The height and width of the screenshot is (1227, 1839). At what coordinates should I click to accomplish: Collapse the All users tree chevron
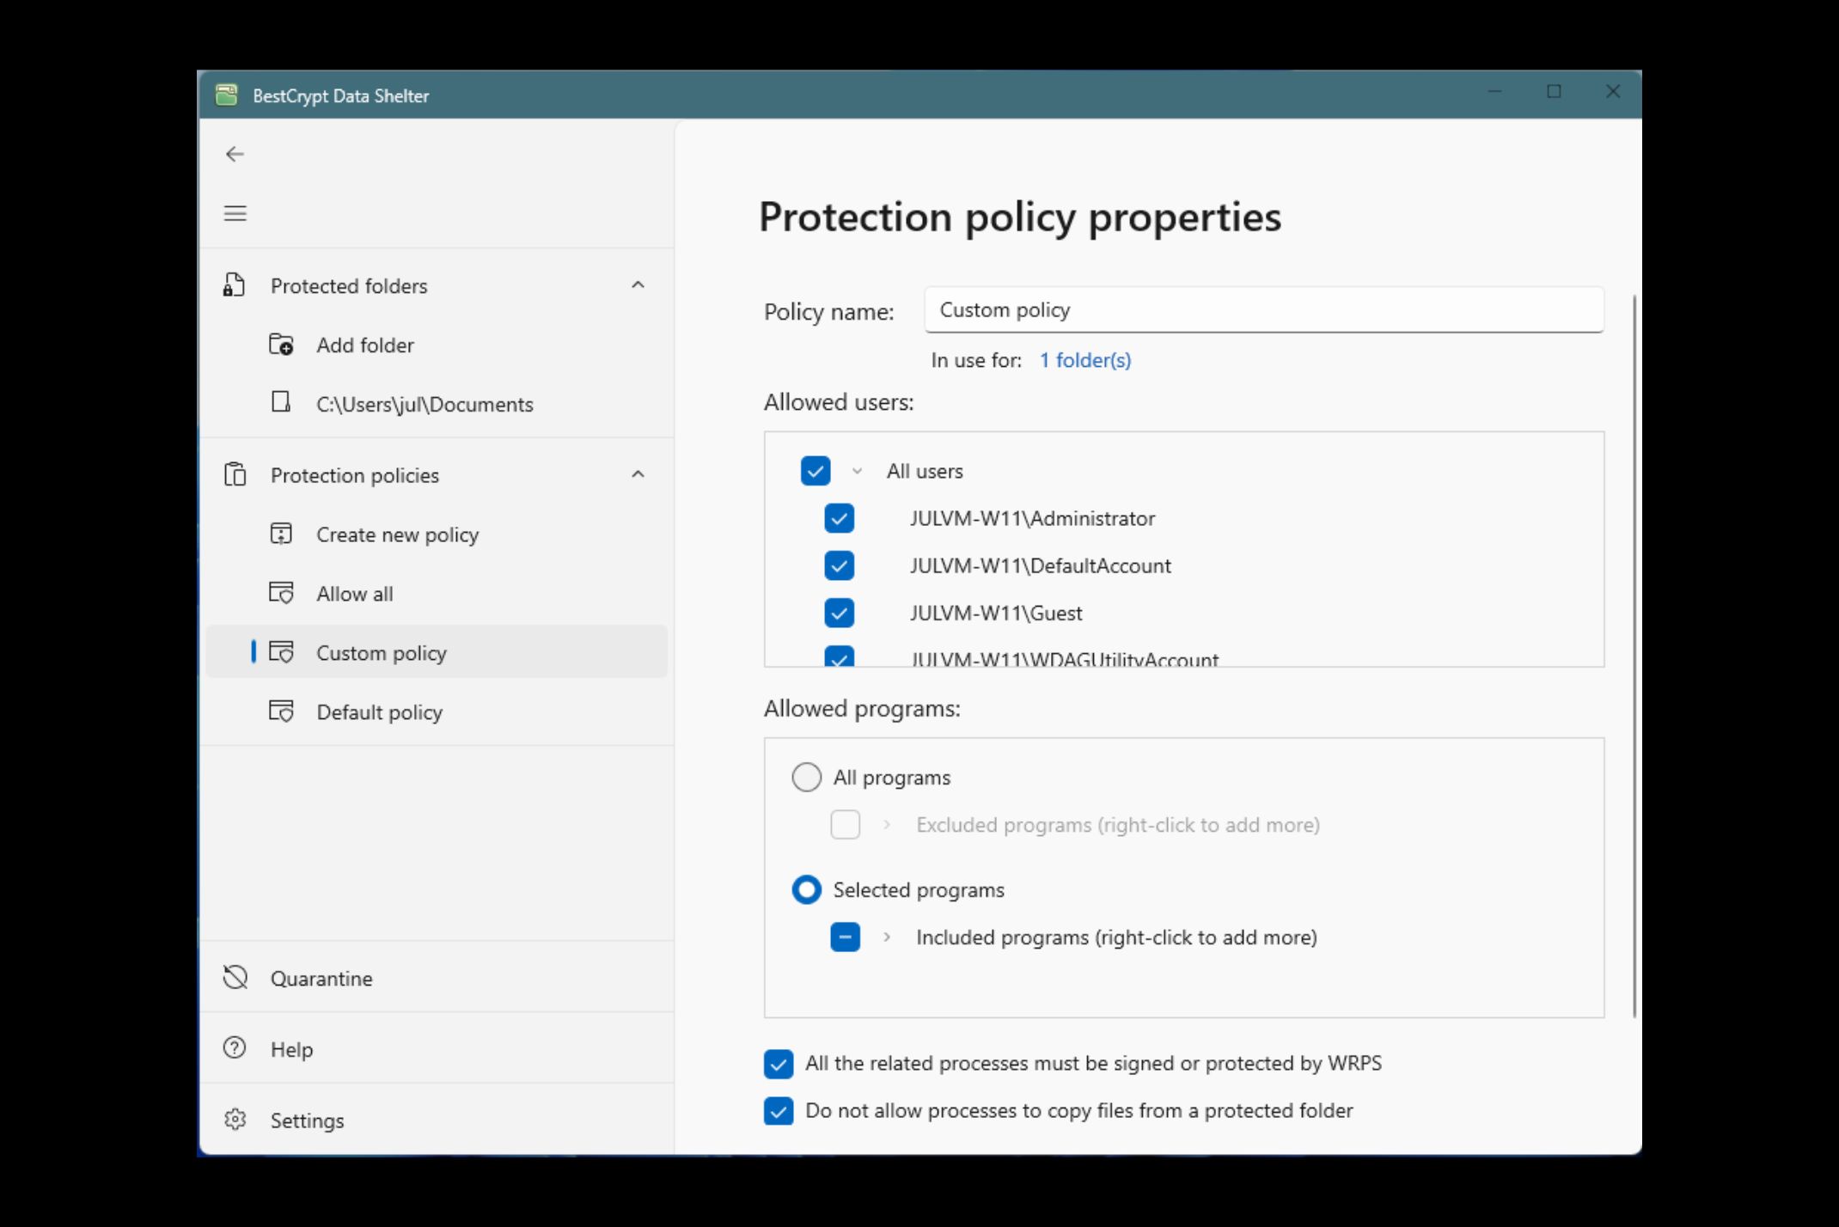pos(857,471)
